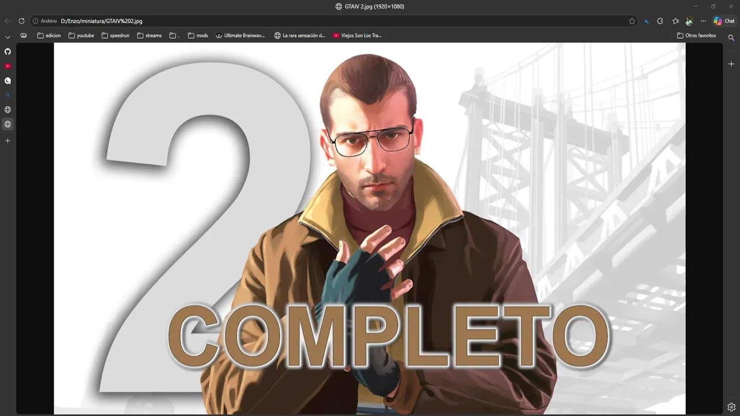This screenshot has width=740, height=416.
Task: Open the Viejos Son Los Tra... bookmark
Action: tap(357, 35)
